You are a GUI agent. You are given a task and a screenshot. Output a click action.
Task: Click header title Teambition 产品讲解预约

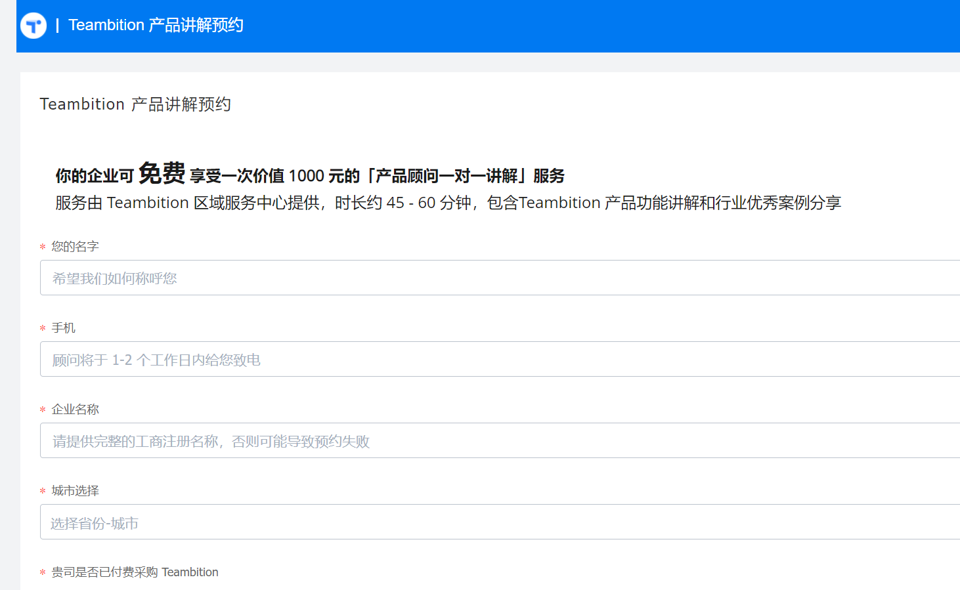[156, 25]
